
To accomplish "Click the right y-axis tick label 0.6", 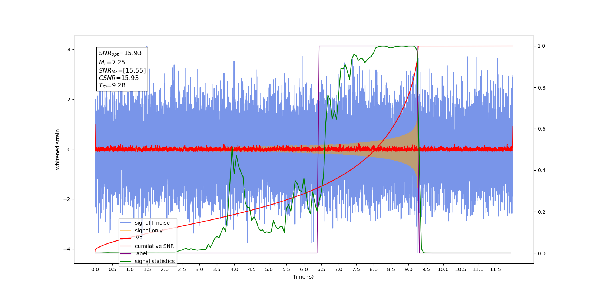I will click(541, 129).
